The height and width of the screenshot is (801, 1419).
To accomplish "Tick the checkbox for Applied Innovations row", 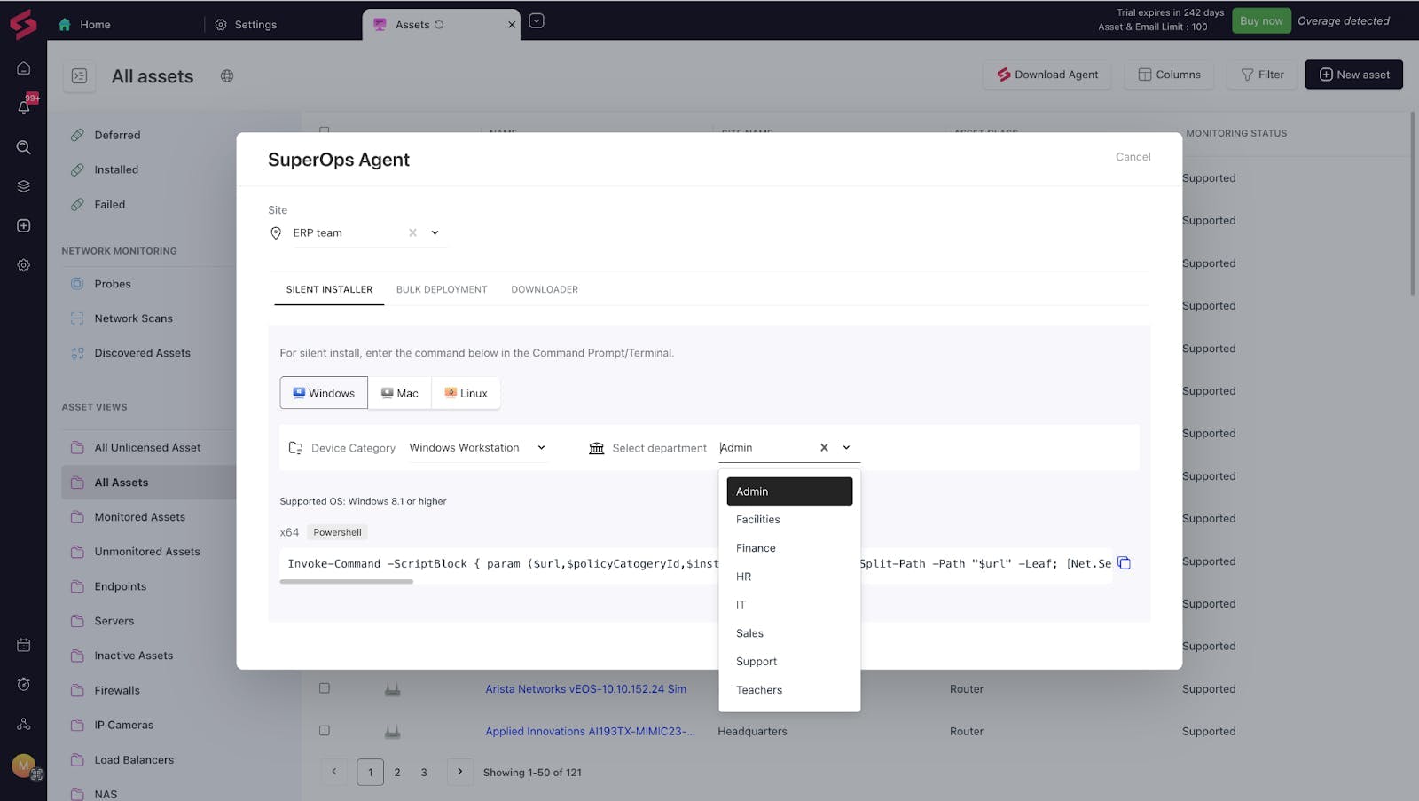I will click(325, 731).
